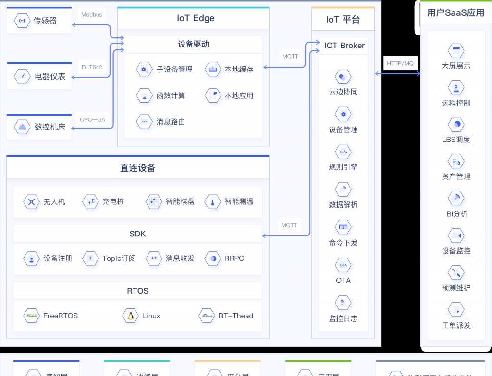Click the 消息收发 icon
The width and height of the screenshot is (492, 376).
point(154,259)
